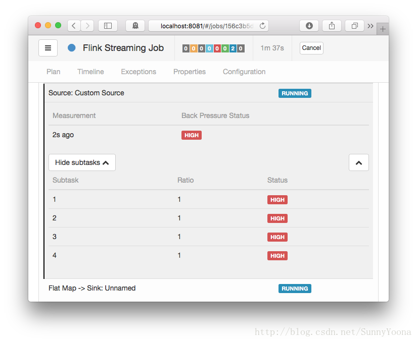
Task: Click HIGH status badge for subtask 4
Action: 277,256
